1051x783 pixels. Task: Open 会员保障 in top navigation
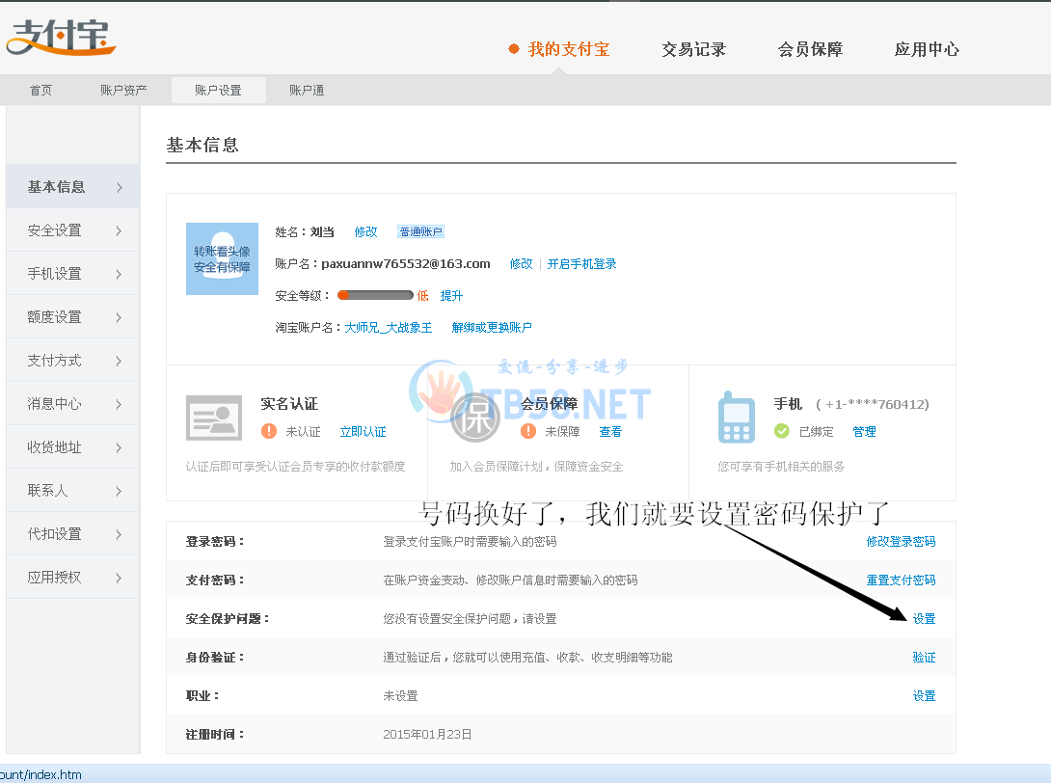(x=810, y=49)
